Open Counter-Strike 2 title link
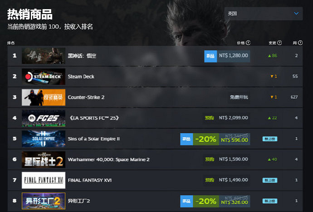The image size is (313, 212). coord(86,97)
